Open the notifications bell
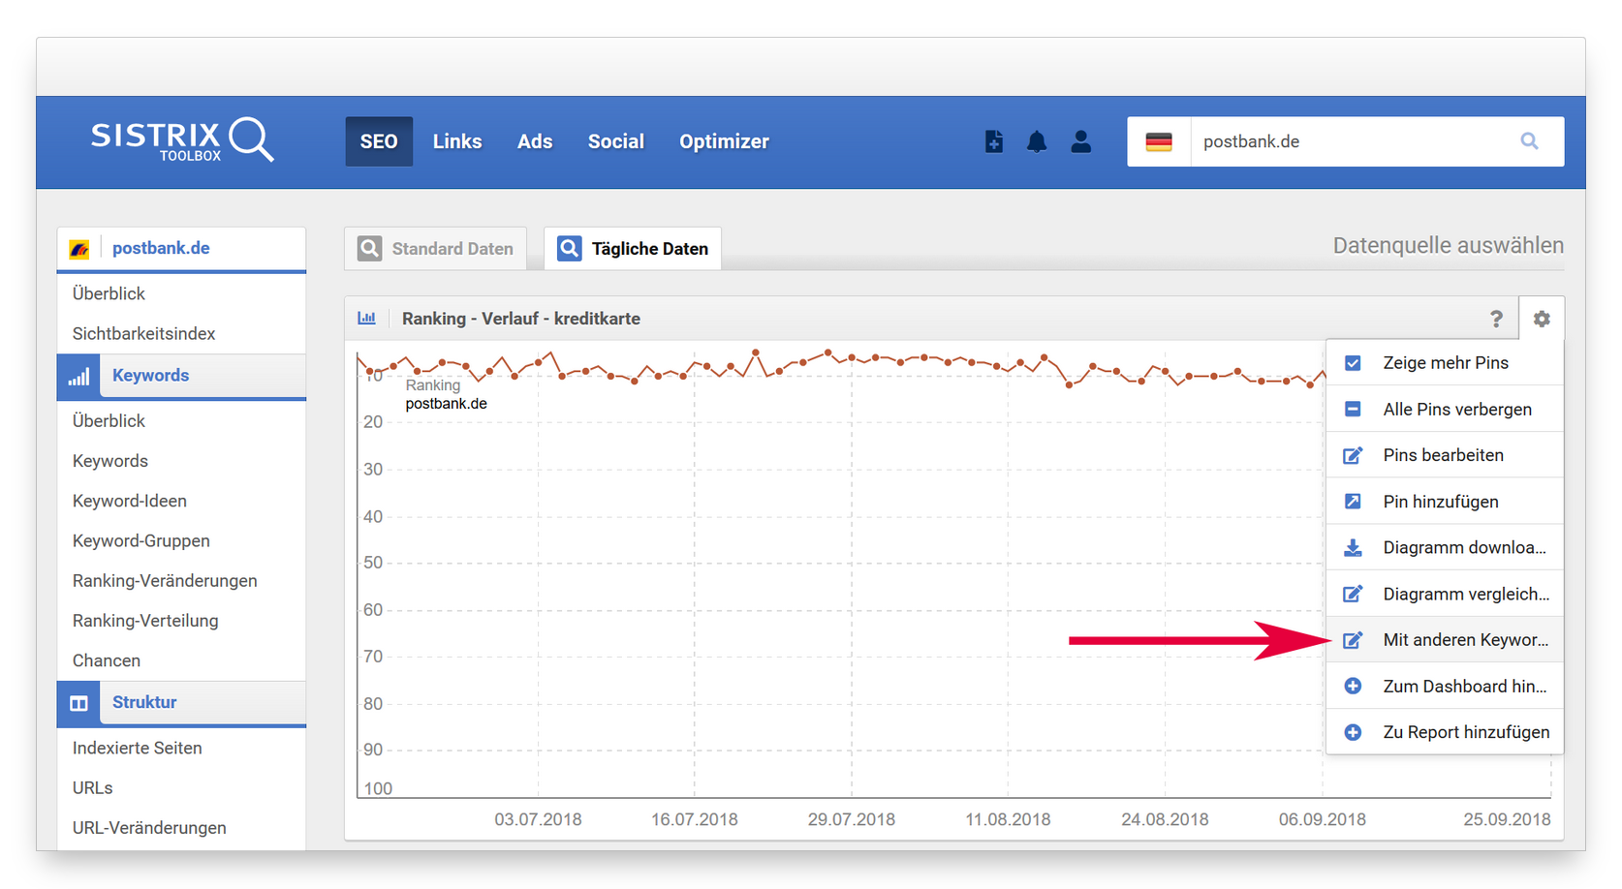The width and height of the screenshot is (1622, 889). pos(1036,141)
